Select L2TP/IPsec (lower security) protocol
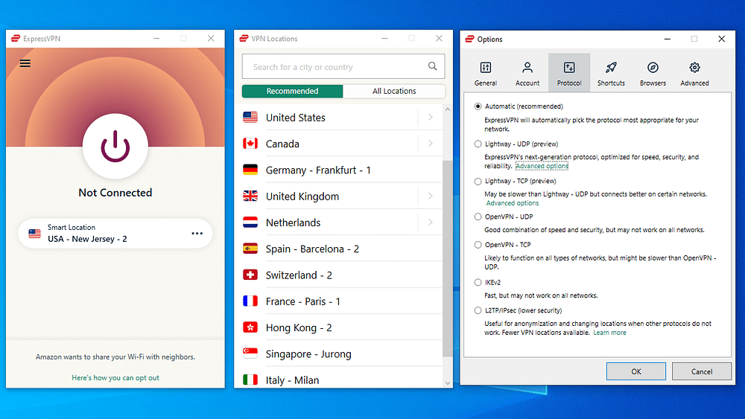The height and width of the screenshot is (419, 745). coord(478,310)
